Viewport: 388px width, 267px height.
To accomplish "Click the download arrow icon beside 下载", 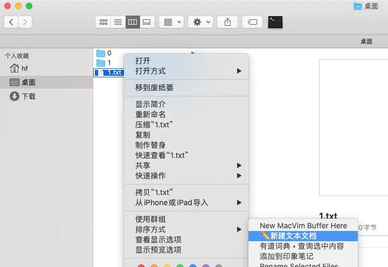I will tap(15, 96).
